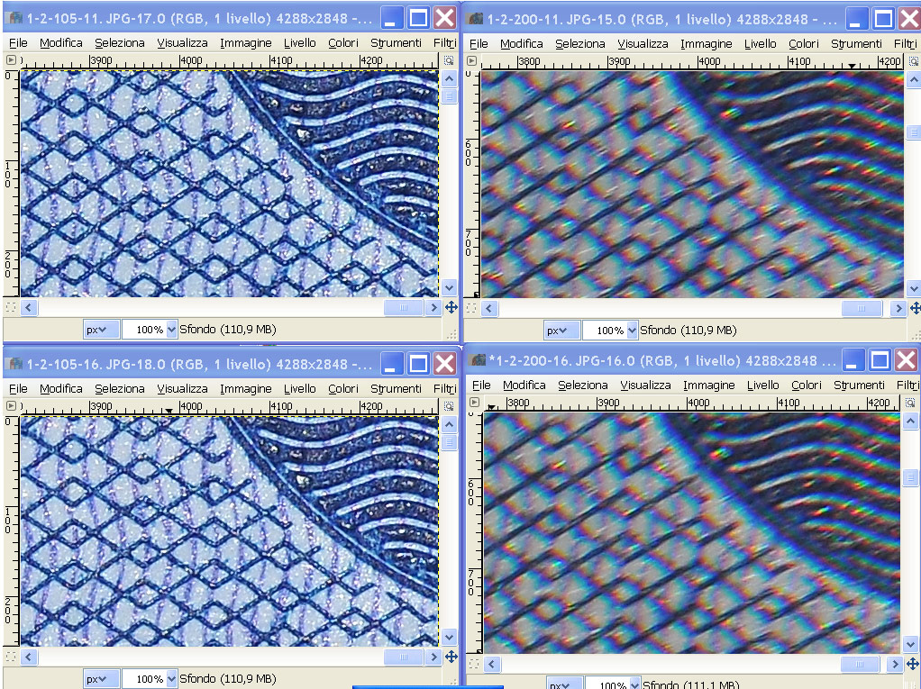Open Filtri menu in 1-2-105-11.JPG window
This screenshot has height=689, width=921.
click(444, 43)
